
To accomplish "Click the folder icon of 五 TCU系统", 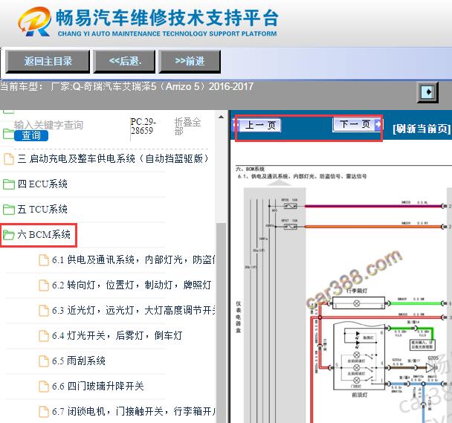I will point(9,210).
